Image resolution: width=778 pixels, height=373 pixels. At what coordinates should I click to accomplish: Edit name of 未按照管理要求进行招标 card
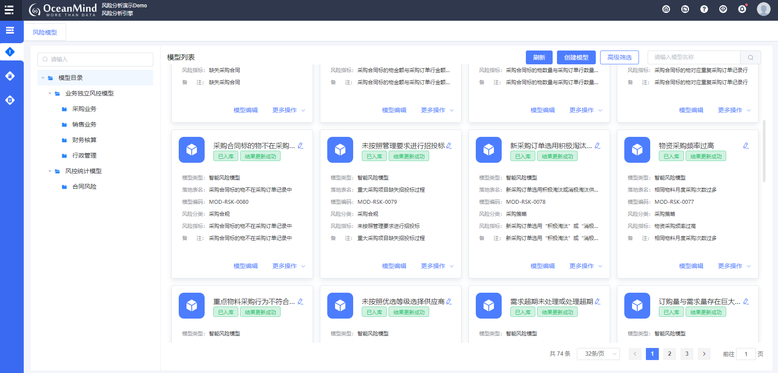[449, 146]
